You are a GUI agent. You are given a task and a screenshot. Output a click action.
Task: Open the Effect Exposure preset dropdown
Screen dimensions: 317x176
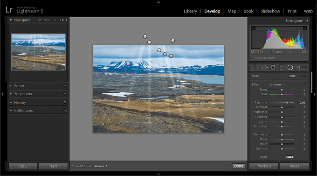[x=277, y=84]
